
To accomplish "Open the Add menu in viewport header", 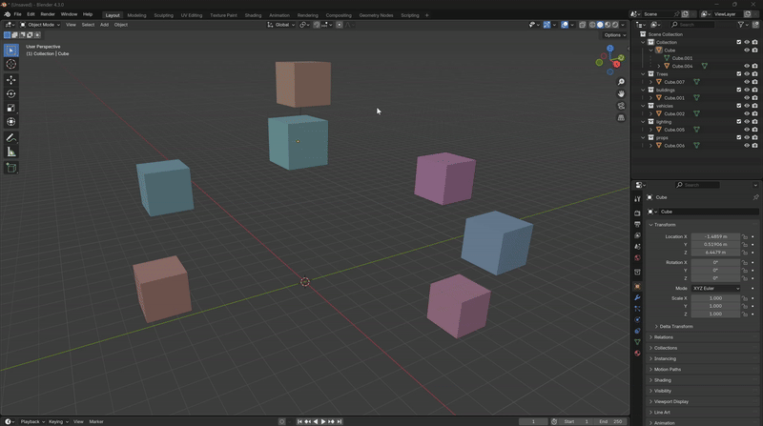I will click(104, 25).
